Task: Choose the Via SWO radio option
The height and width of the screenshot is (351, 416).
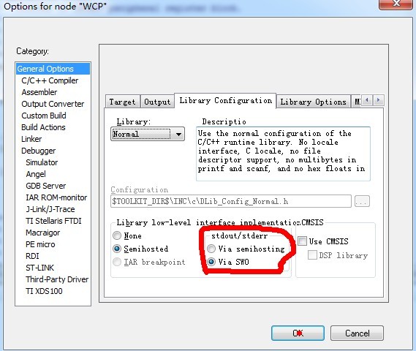Action: (x=211, y=262)
